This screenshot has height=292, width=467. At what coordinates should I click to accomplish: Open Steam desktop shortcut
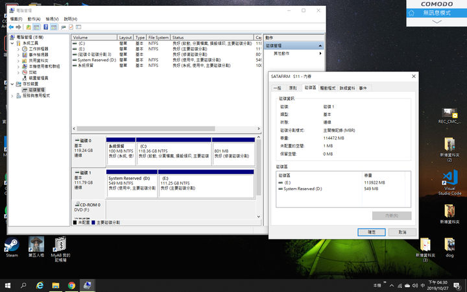tap(12, 247)
